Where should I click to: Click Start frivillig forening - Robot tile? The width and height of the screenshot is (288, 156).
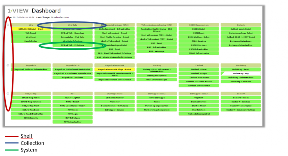pyautogui.click(x=115, y=37)
